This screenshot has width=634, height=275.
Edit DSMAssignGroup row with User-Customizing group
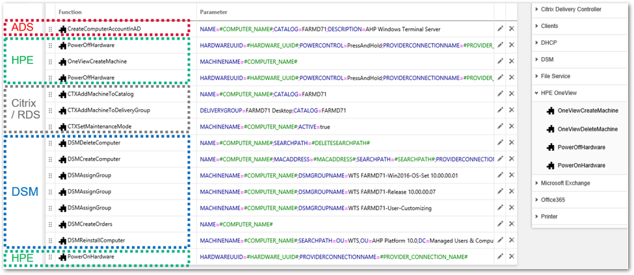pos(500,208)
